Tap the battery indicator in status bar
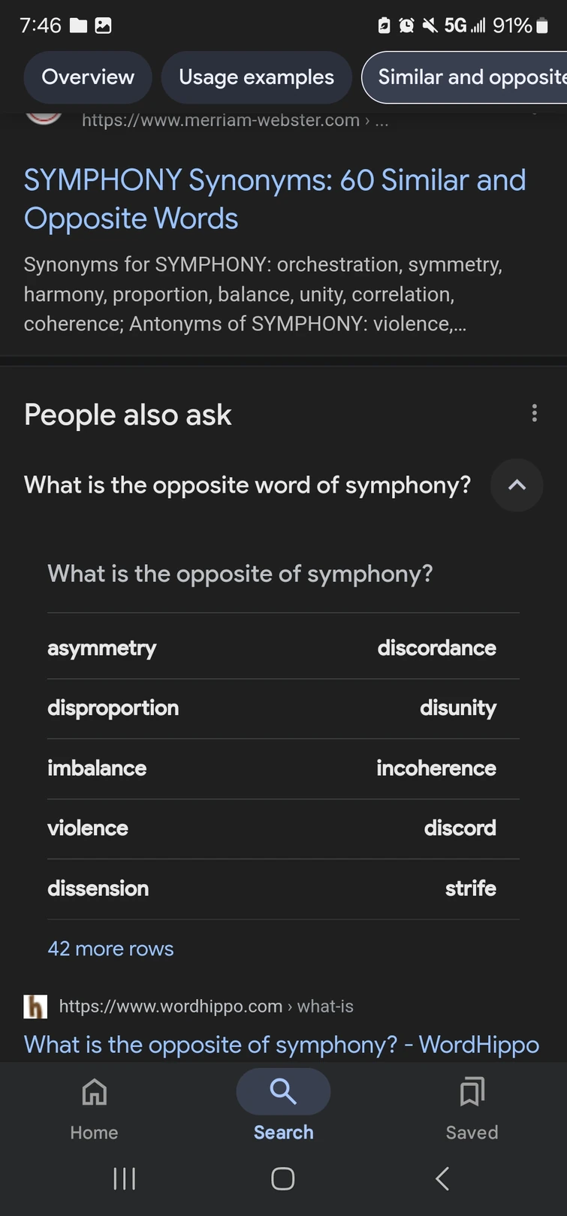Viewport: 567px width, 1216px height. click(542, 26)
